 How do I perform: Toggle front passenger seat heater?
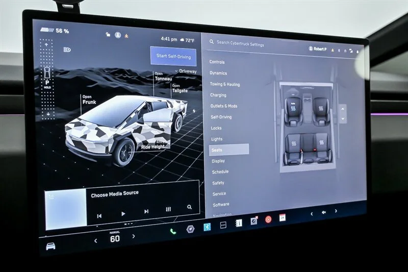click(x=321, y=109)
